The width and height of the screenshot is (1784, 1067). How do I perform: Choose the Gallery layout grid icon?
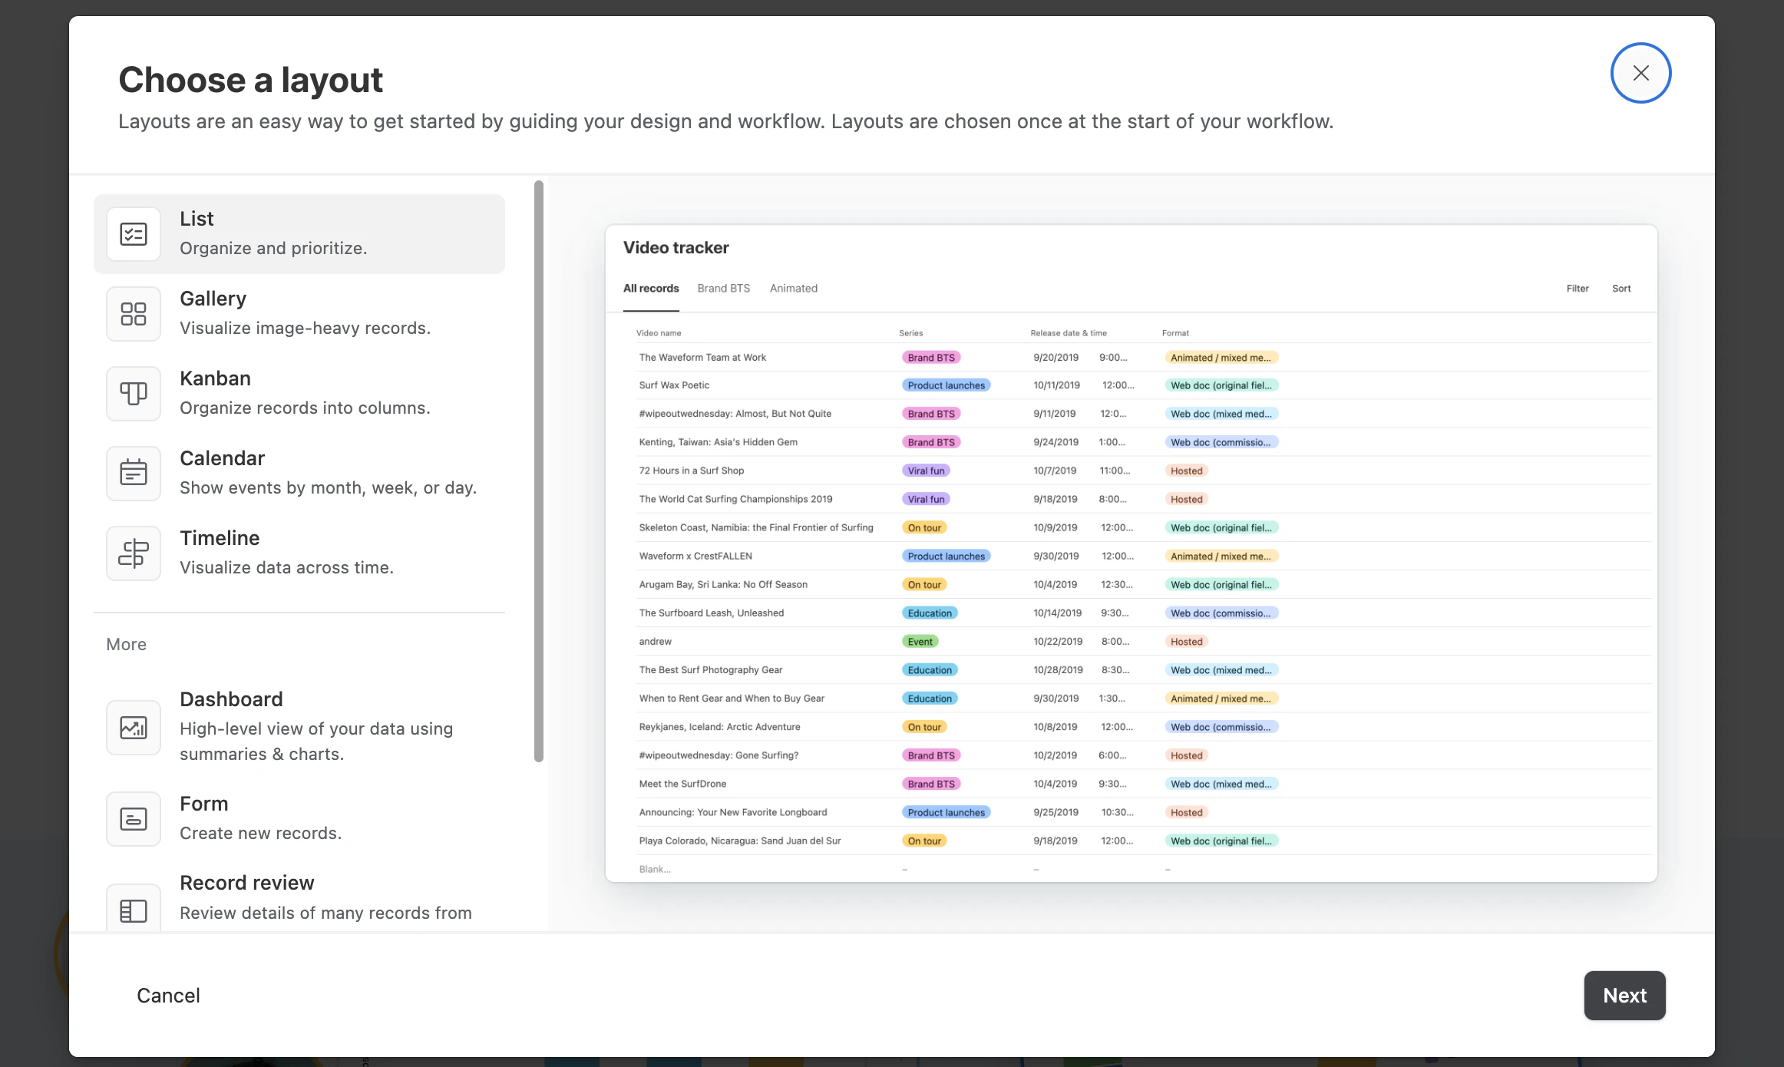(134, 314)
